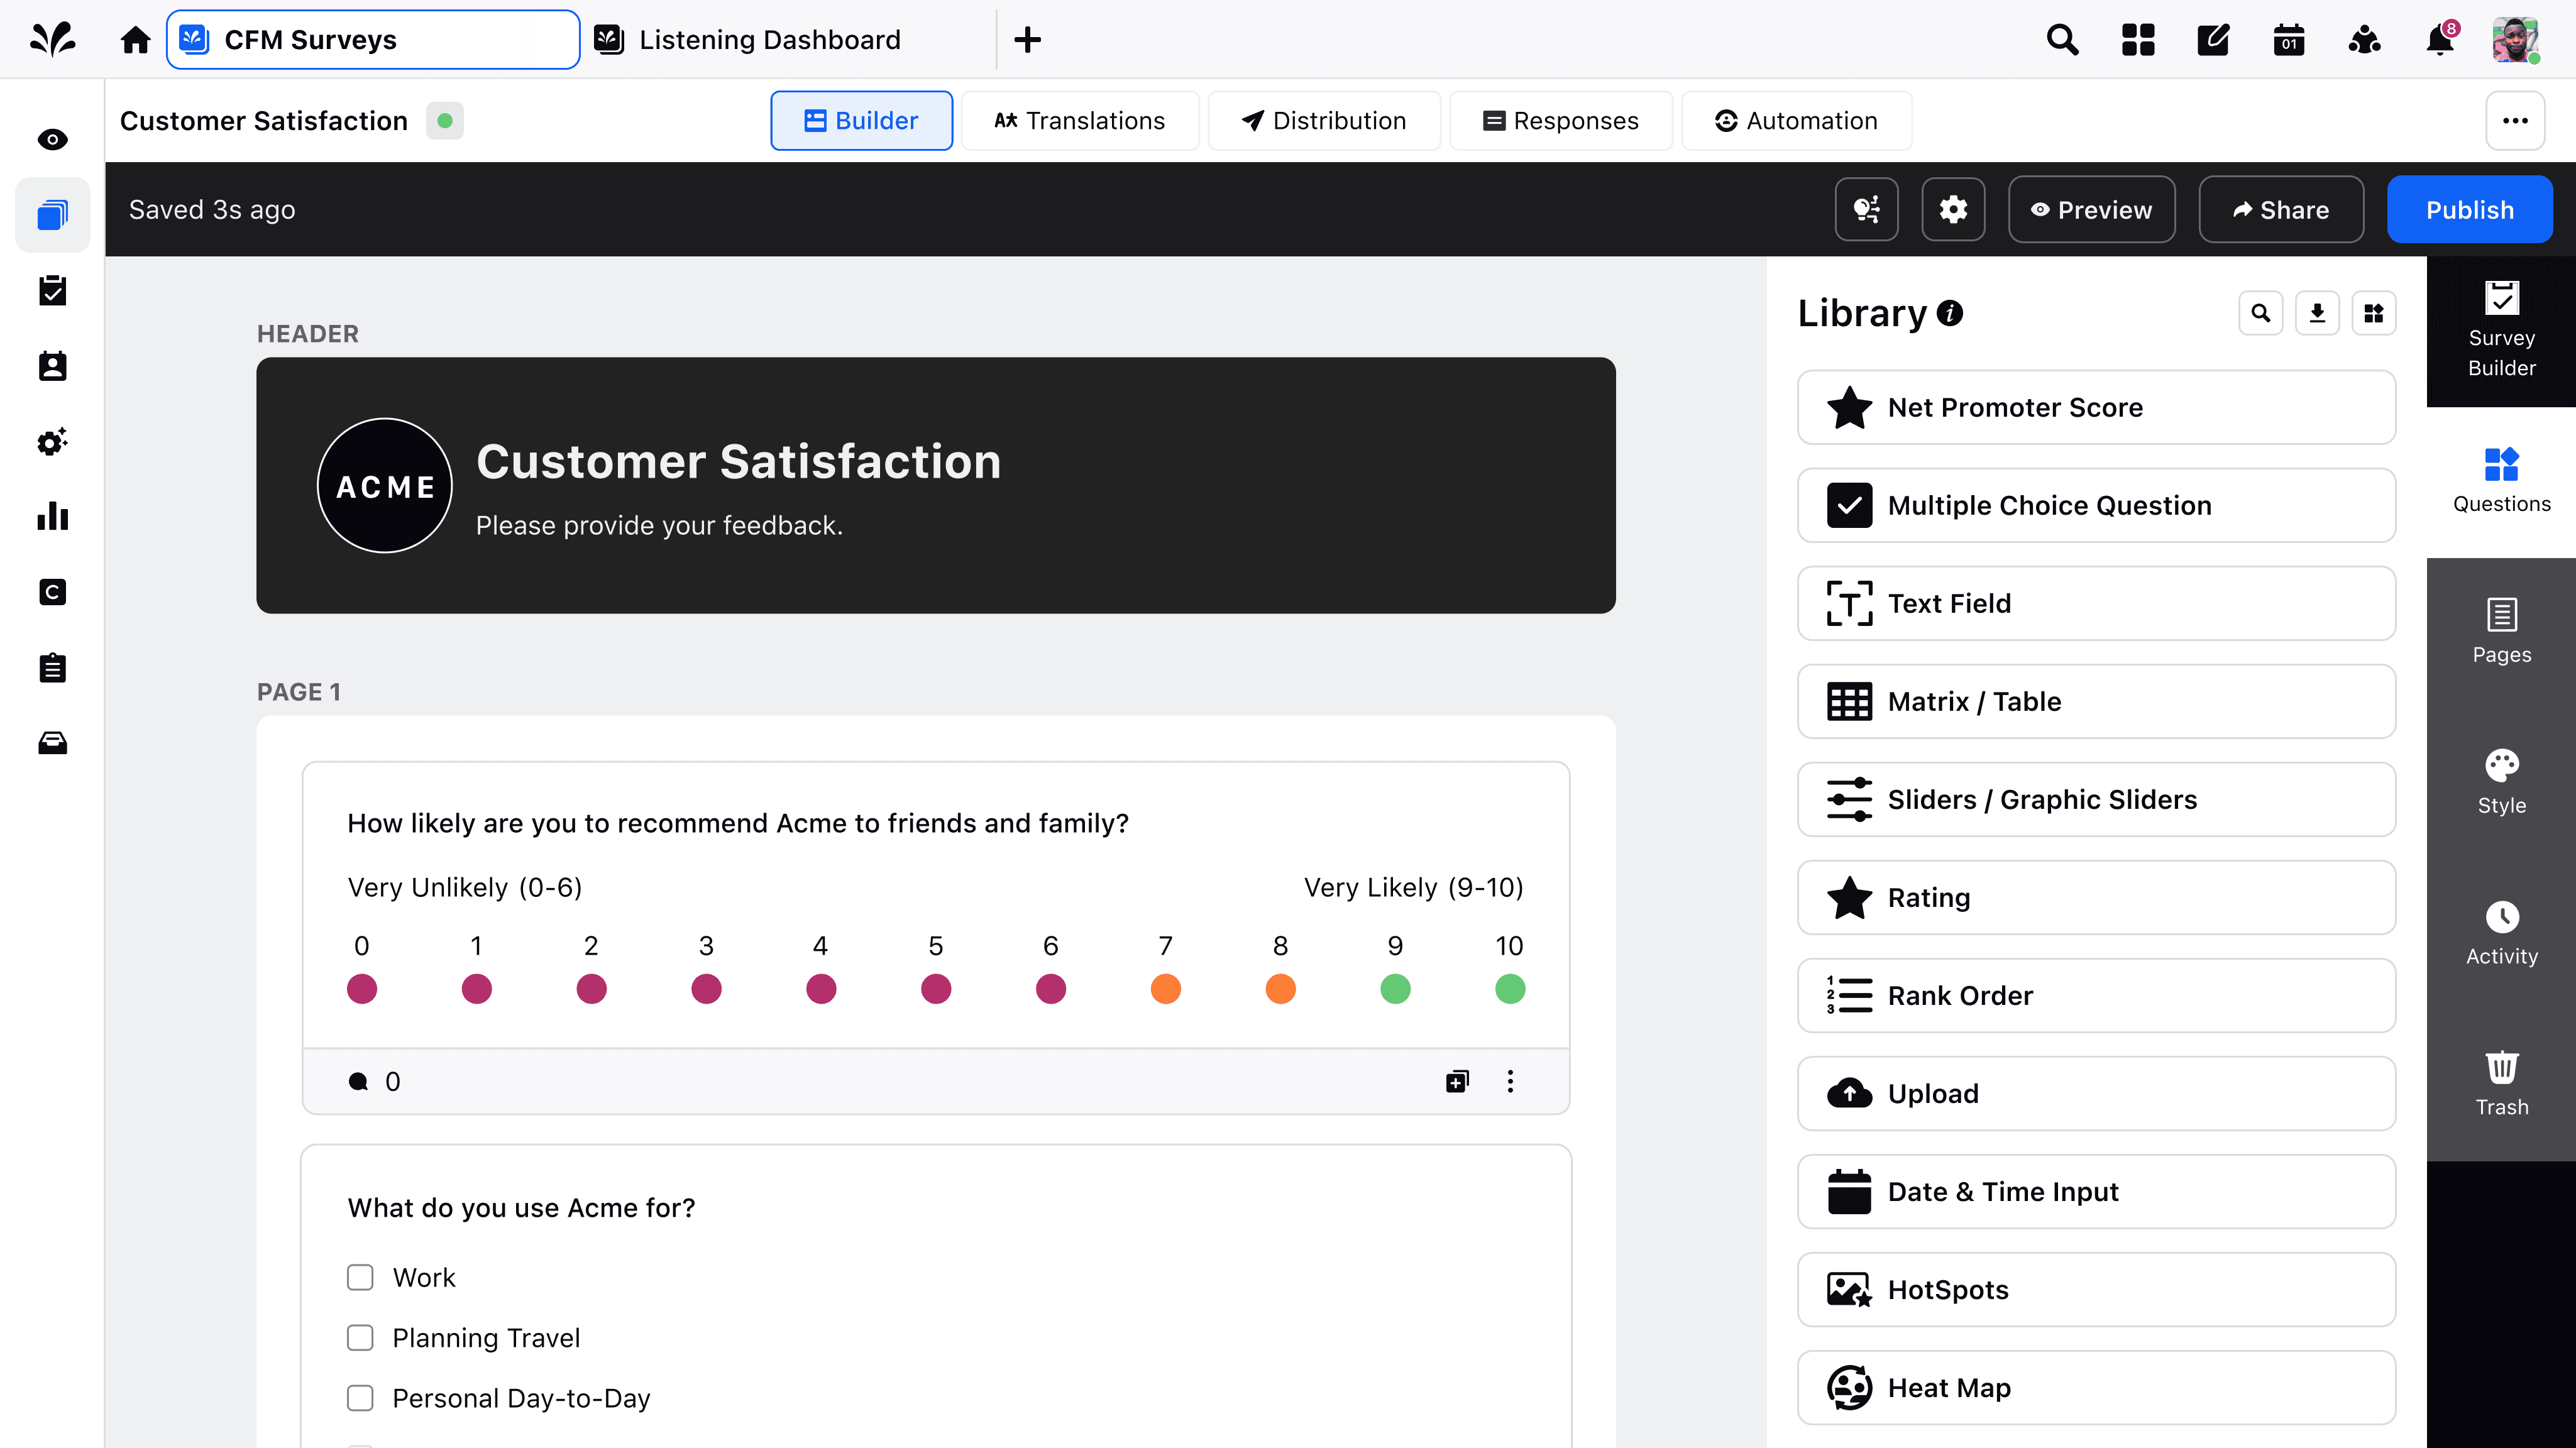This screenshot has width=2576, height=1448.
Task: Open the three-dot menu on NPS question
Action: coord(1510,1081)
